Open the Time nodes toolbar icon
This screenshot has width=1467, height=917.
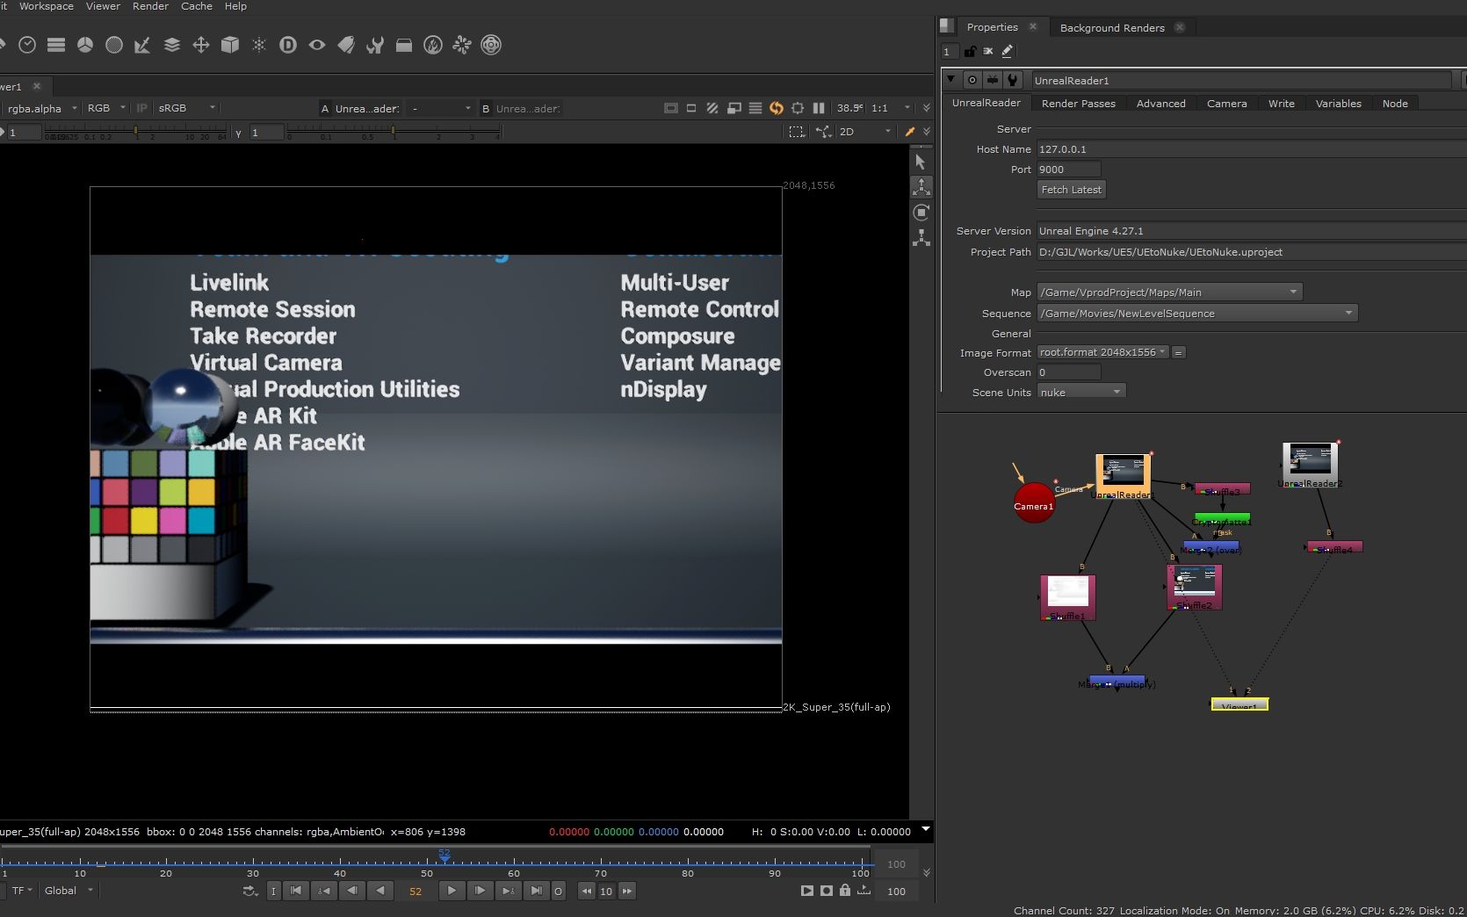[27, 45]
